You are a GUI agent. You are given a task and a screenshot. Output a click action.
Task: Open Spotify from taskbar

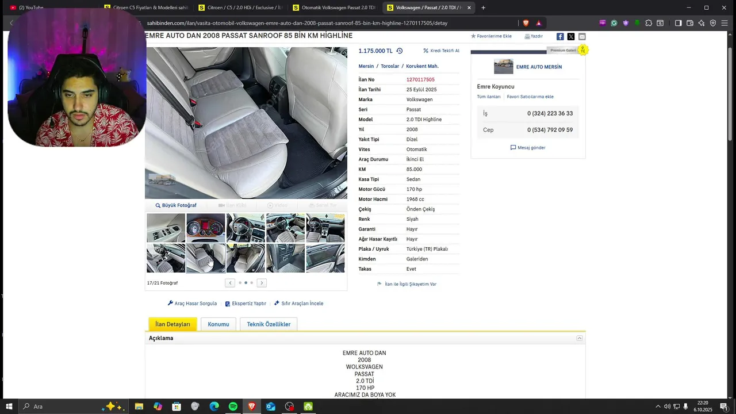[233, 407]
